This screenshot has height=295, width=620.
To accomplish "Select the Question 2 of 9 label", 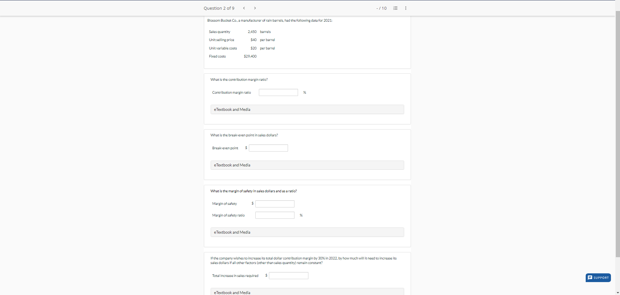I will pyautogui.click(x=219, y=8).
